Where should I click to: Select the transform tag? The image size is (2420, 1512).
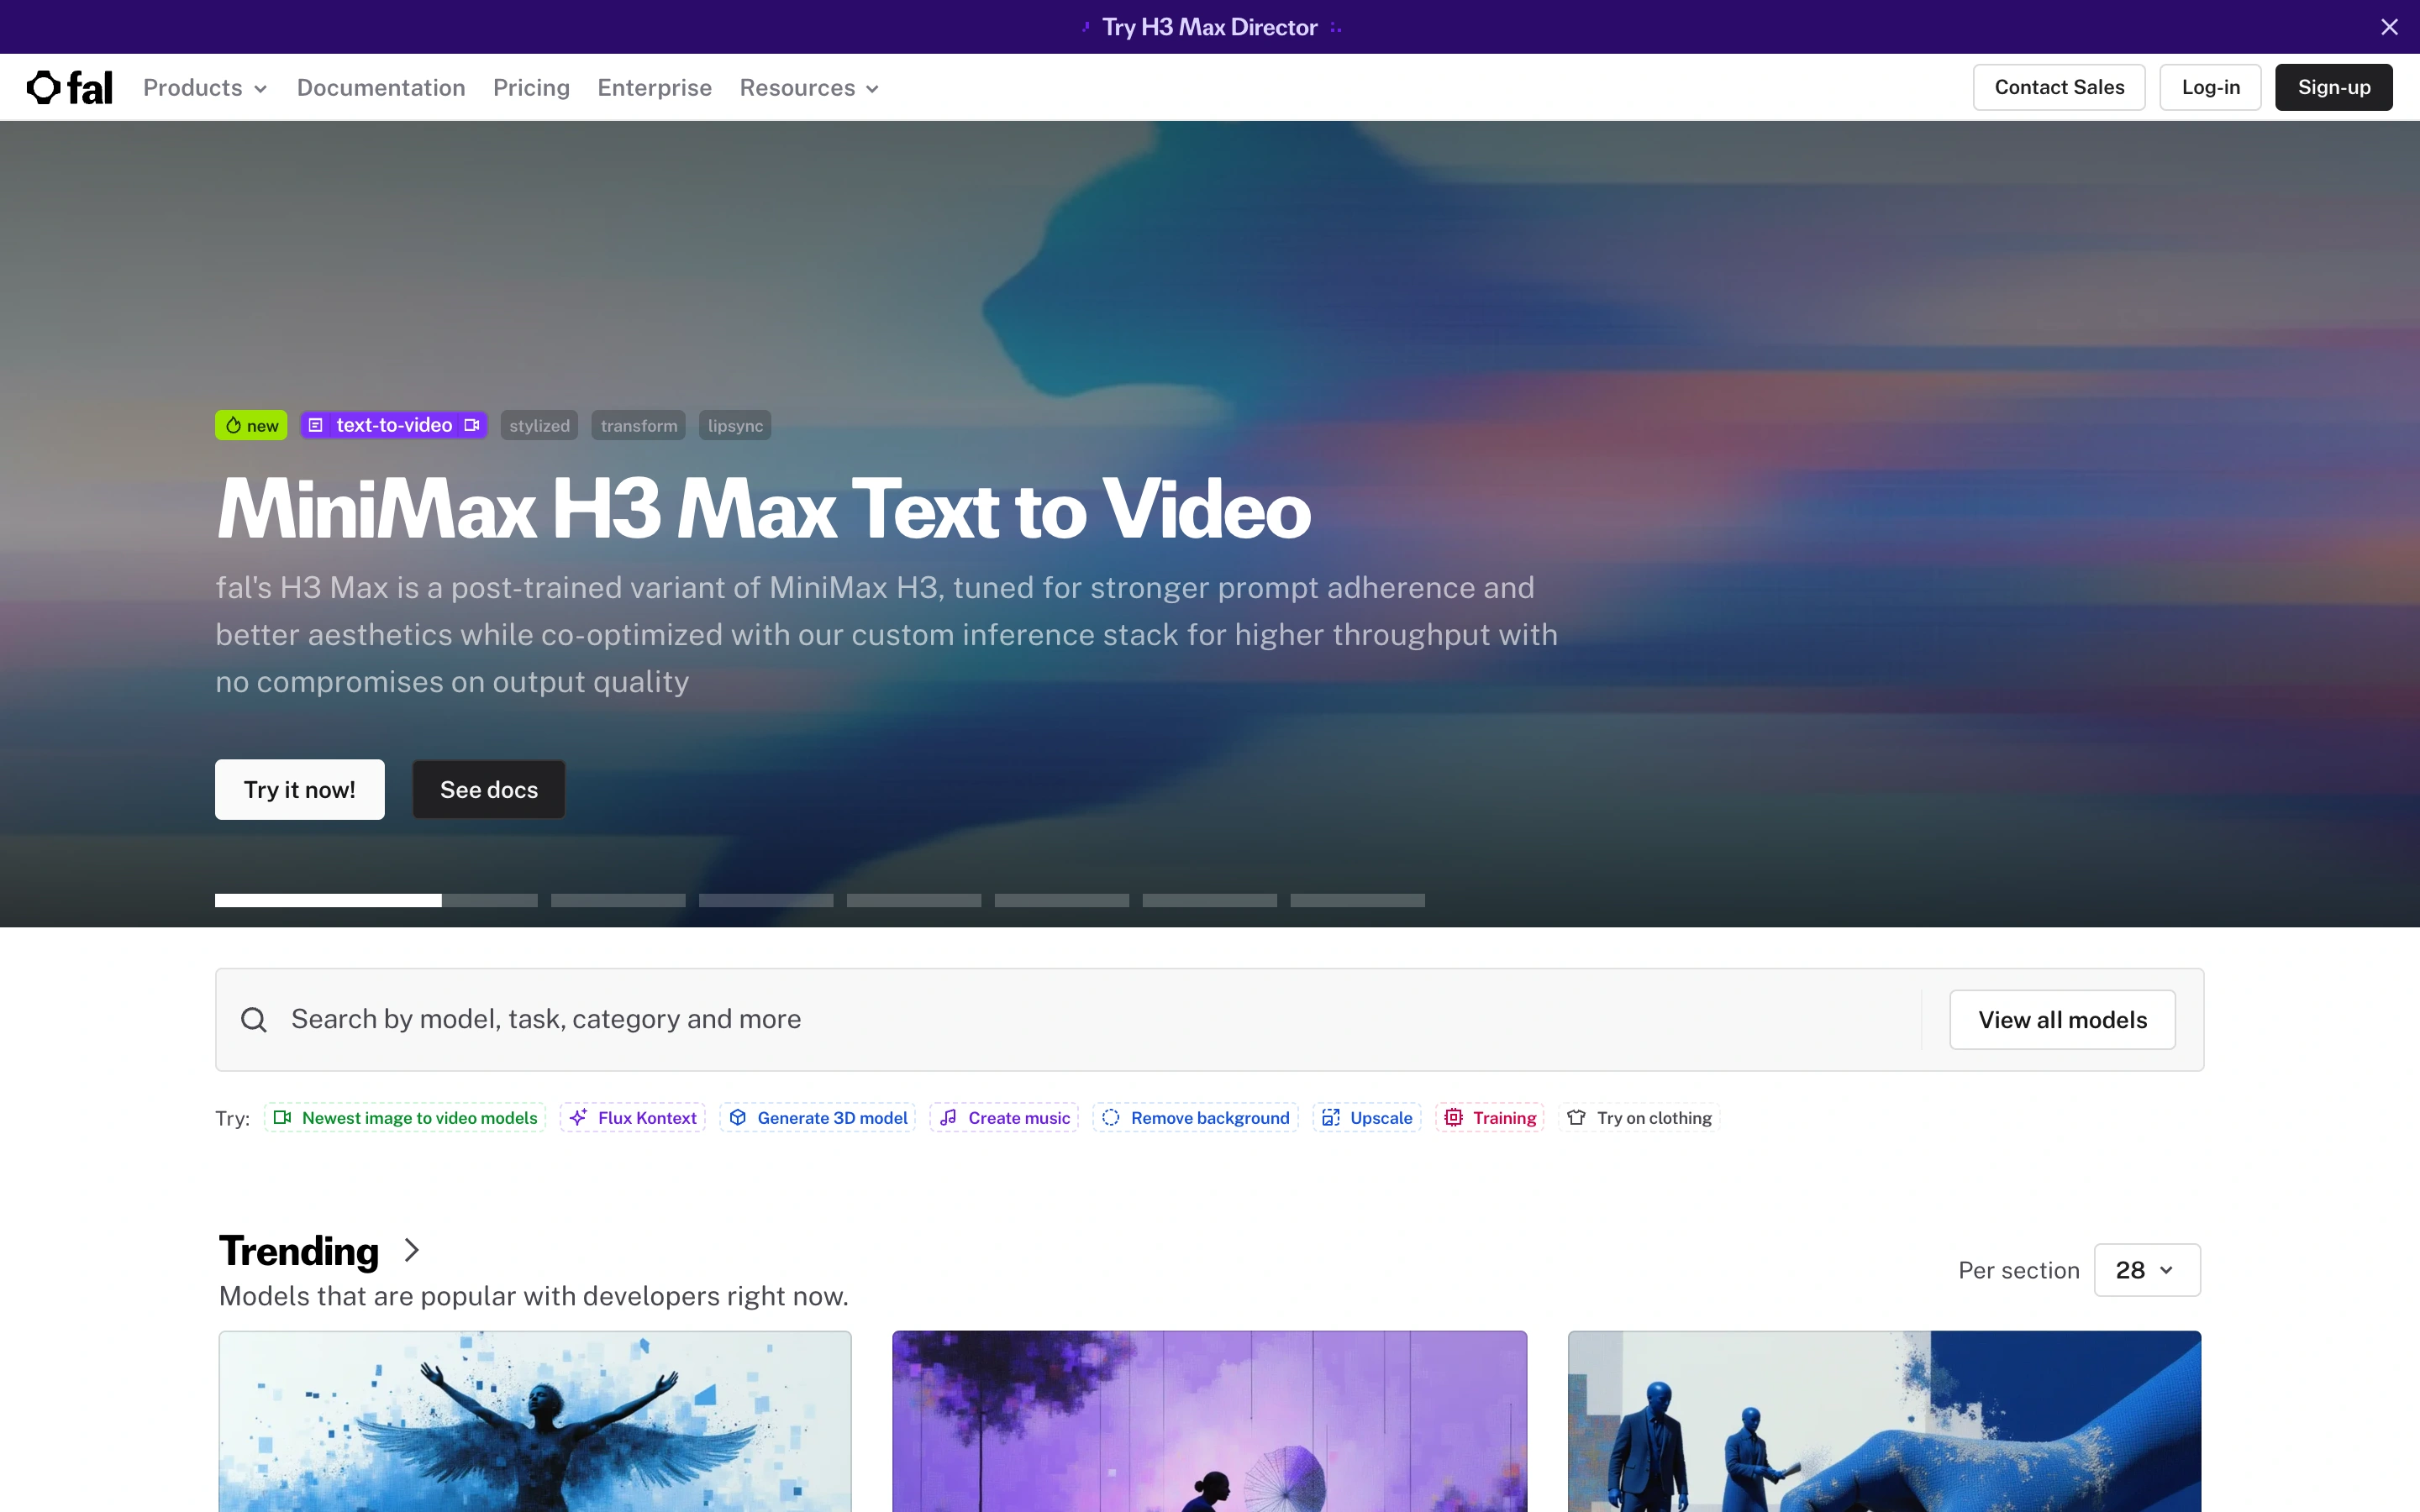click(x=638, y=425)
